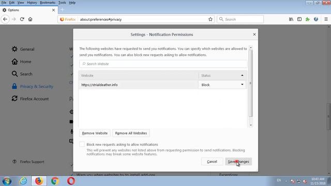Open the Edit menu
Image resolution: width=331 pixels, height=186 pixels.
[x=12, y=3]
